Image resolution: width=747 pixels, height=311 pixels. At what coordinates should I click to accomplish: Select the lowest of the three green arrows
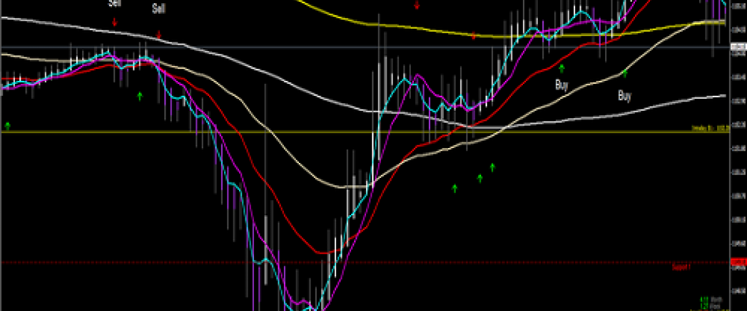point(454,187)
